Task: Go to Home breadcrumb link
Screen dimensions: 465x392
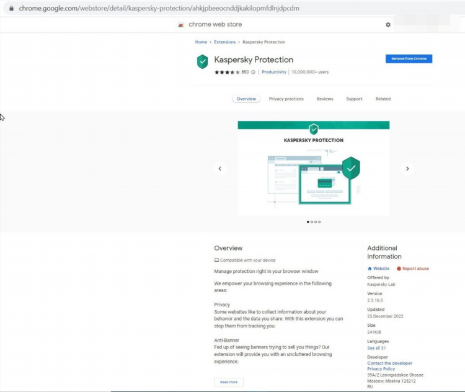Action: (201, 42)
